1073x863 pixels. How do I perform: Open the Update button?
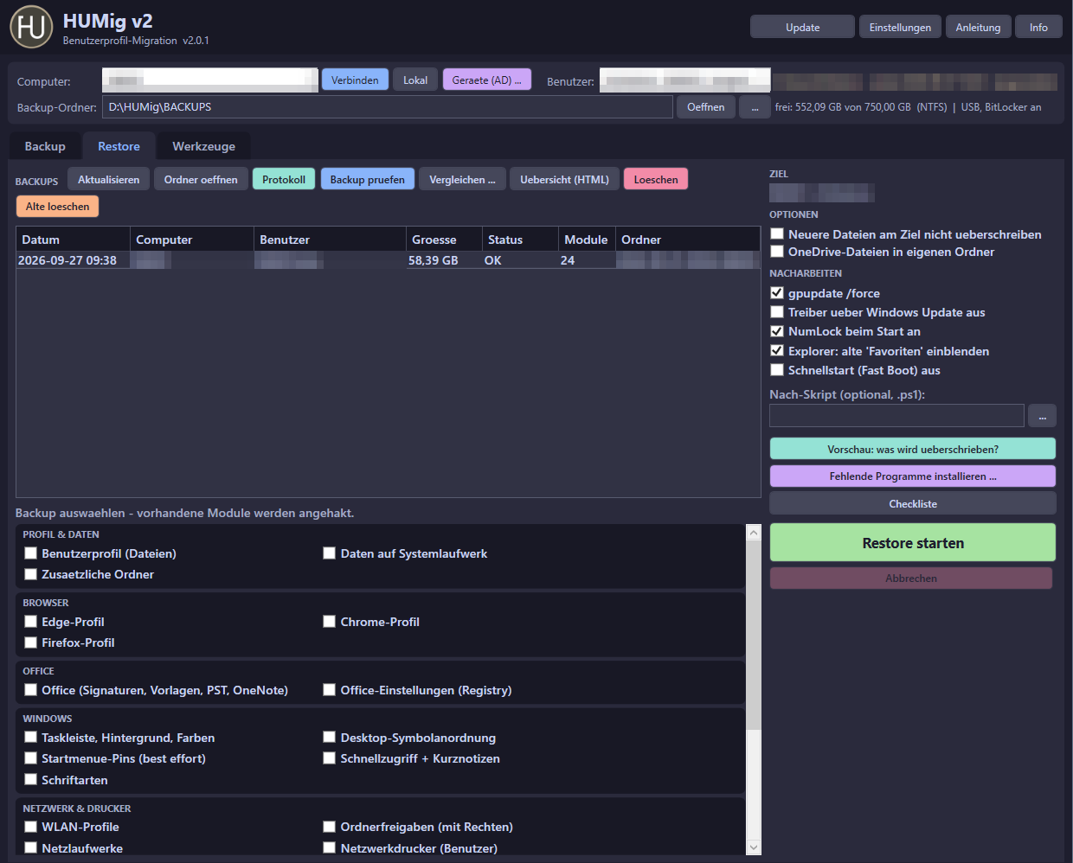[802, 28]
